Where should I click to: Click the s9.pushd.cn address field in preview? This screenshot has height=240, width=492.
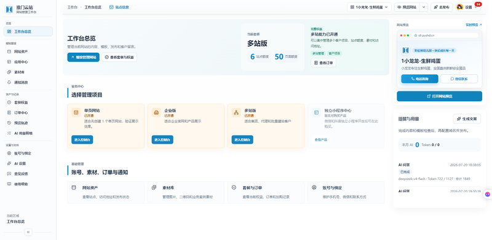[x=445, y=36]
